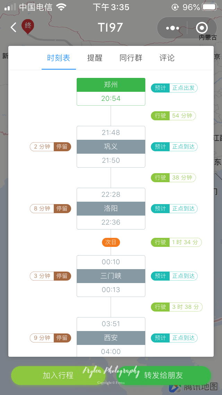
Task: Tap the back arrow icon
Action: [14, 27]
